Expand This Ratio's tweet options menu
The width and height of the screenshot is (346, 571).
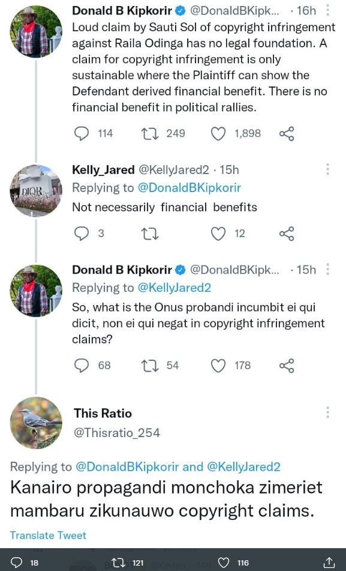(x=328, y=412)
